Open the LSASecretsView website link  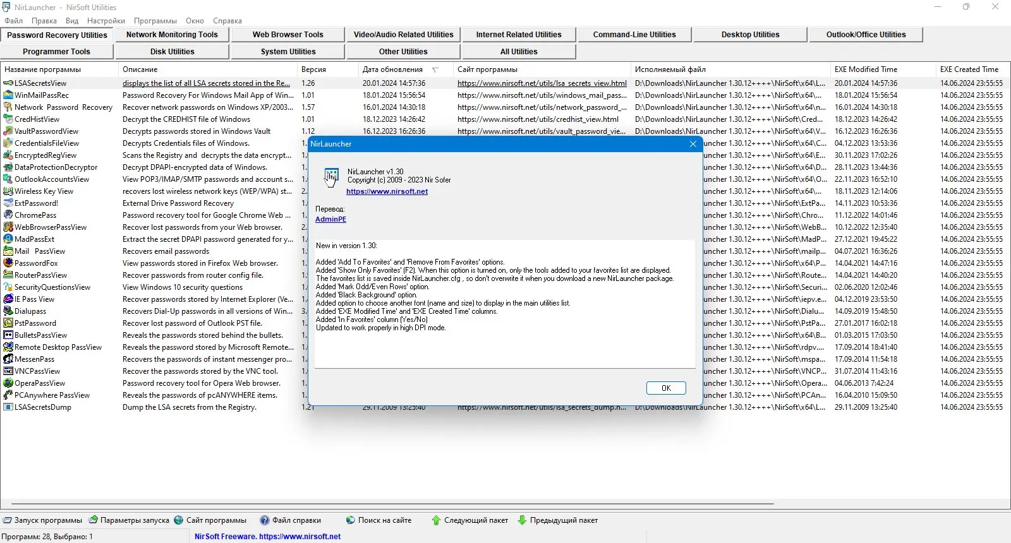tap(542, 83)
